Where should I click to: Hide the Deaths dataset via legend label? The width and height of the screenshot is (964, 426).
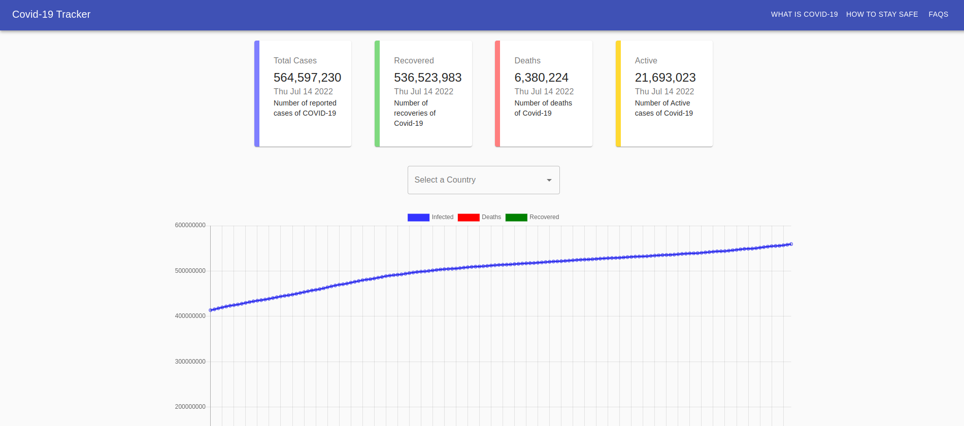[491, 217]
